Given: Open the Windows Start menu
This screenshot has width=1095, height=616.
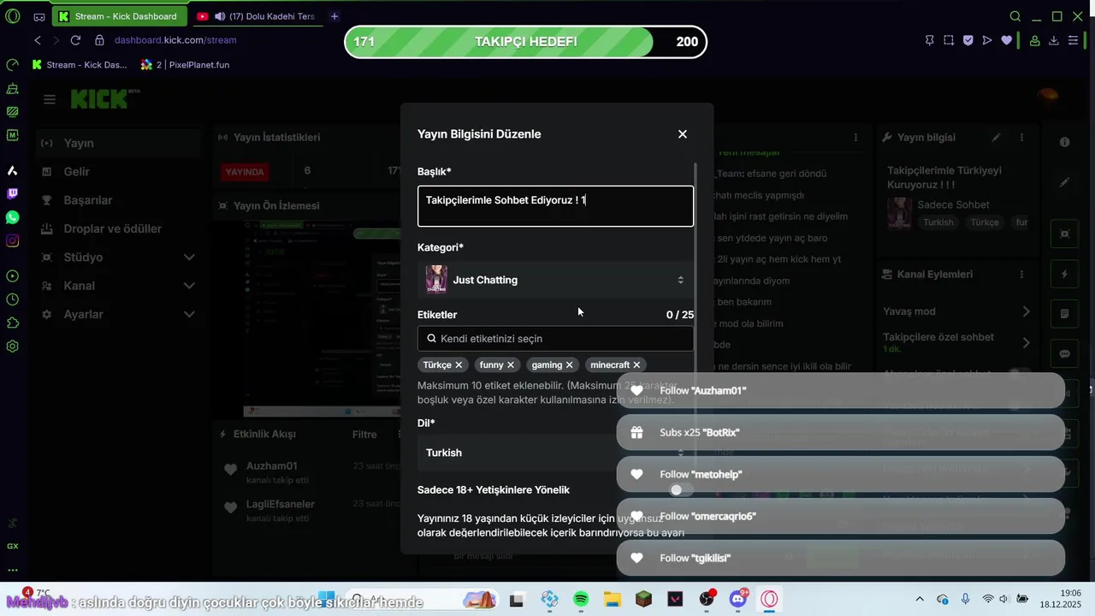Looking at the screenshot, I should coord(327,597).
